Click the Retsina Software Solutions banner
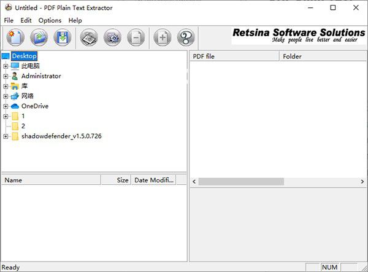 click(299, 36)
